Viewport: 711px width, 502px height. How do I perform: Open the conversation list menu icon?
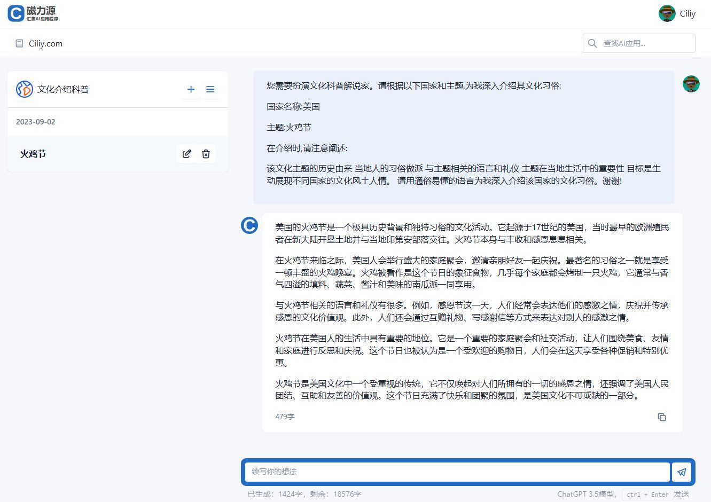(210, 89)
